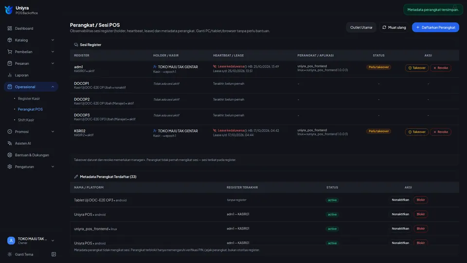Image resolution: width=467 pixels, height=263 pixels.
Task: Click the user avatar icon
Action: 11,241
